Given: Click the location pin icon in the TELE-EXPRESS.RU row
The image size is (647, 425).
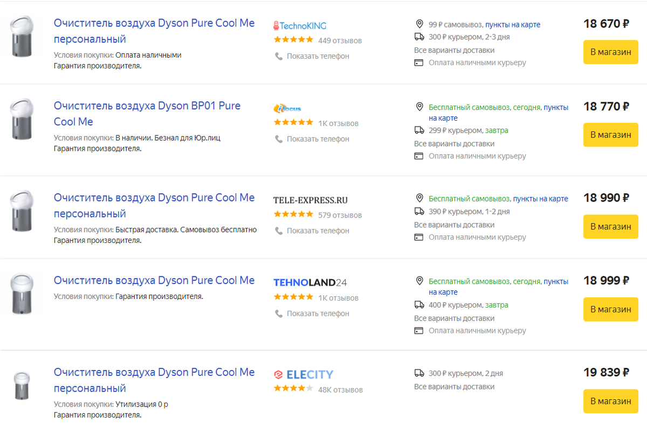Looking at the screenshot, I should click(x=419, y=199).
